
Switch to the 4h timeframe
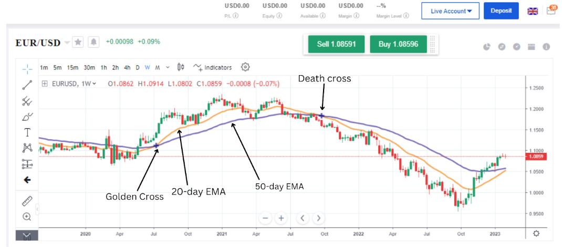tap(127, 67)
